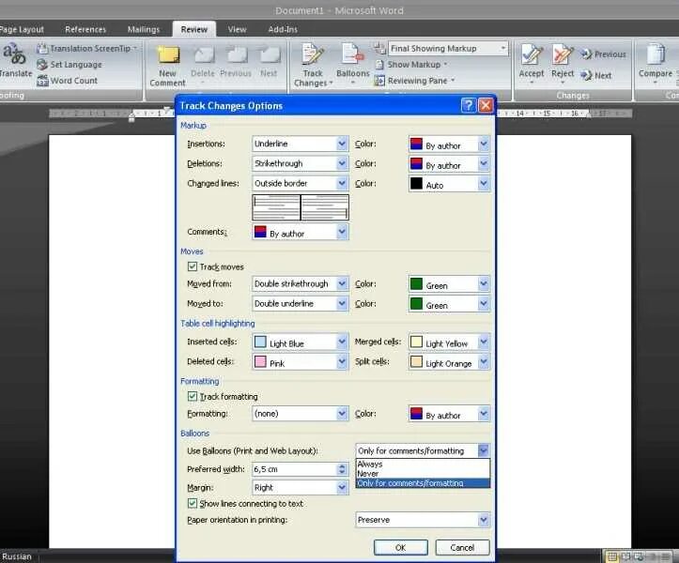This screenshot has height=563, width=679.
Task: Click Preferred width spinner arrows
Action: pos(342,469)
